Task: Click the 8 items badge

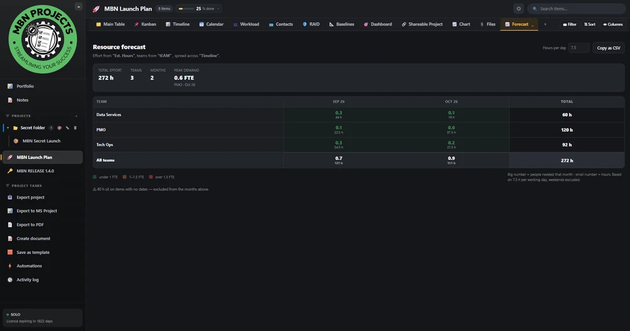Action: click(x=164, y=8)
